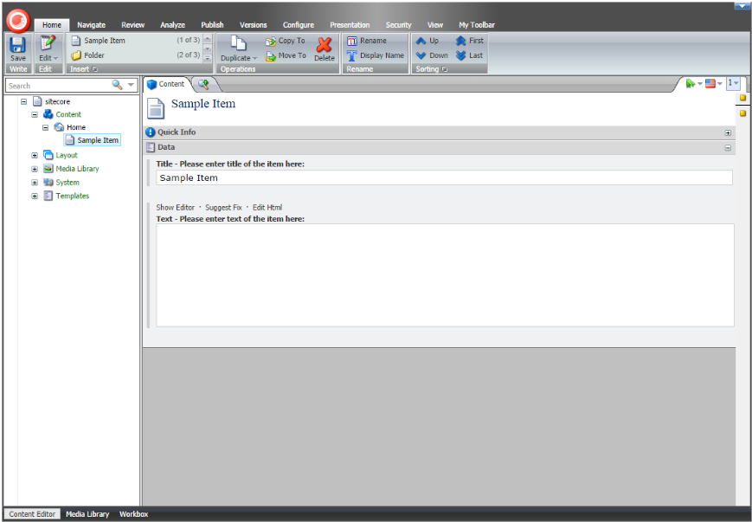This screenshot has width=752, height=522.
Task: Click the tree Search input box
Action: 58,86
